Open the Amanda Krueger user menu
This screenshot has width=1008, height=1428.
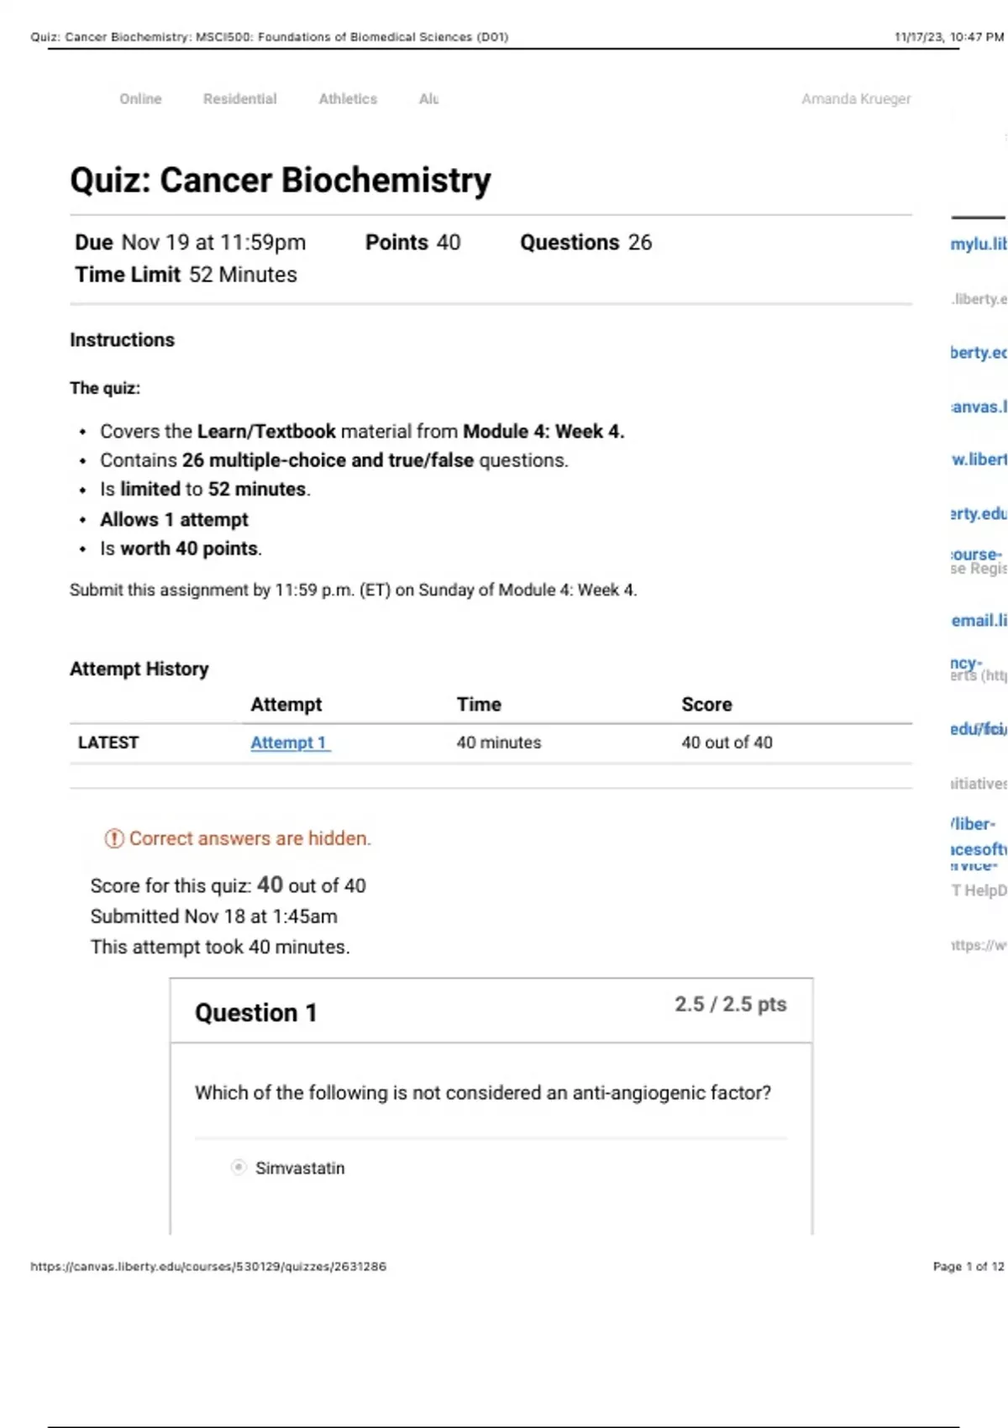tap(855, 99)
